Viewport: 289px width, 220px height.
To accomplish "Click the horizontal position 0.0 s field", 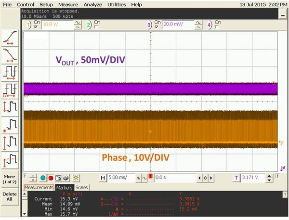I will pos(168,178).
